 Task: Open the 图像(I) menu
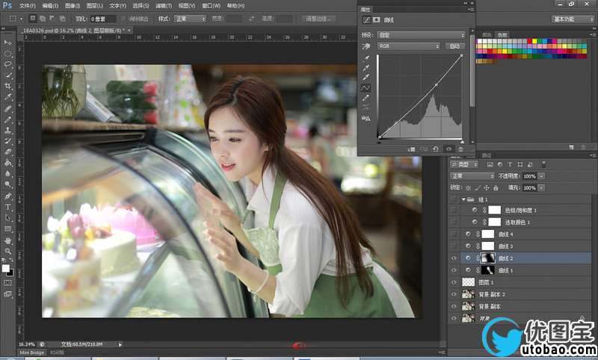[73, 5]
